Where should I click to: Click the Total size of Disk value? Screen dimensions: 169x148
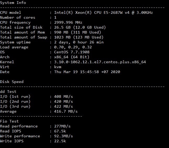pos(80,27)
